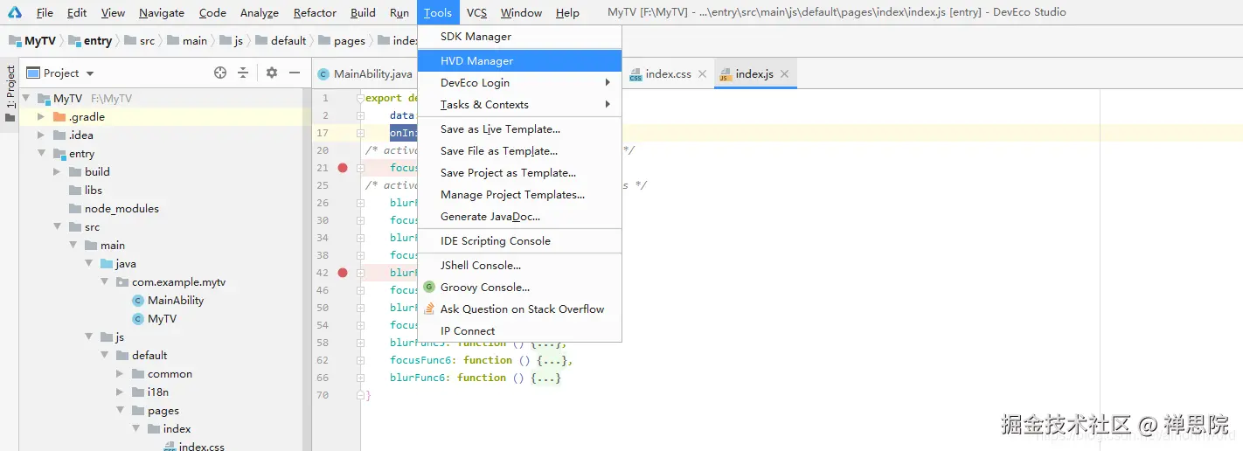This screenshot has height=451, width=1243.
Task: Select Ask Question on Stack Overflow
Action: [x=519, y=309]
